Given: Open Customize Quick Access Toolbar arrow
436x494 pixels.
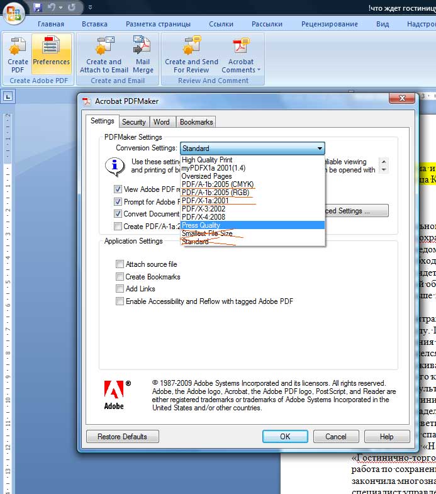Looking at the screenshot, I should 90,7.
